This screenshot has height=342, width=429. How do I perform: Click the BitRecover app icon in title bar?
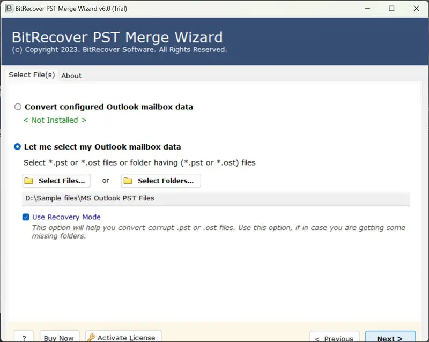[9, 9]
